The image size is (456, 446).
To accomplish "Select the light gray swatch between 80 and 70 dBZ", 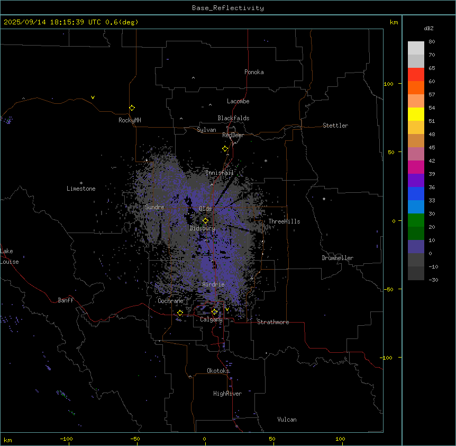I will tap(416, 48).
